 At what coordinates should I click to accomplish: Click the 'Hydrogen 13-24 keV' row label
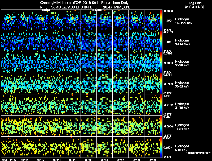182,127
